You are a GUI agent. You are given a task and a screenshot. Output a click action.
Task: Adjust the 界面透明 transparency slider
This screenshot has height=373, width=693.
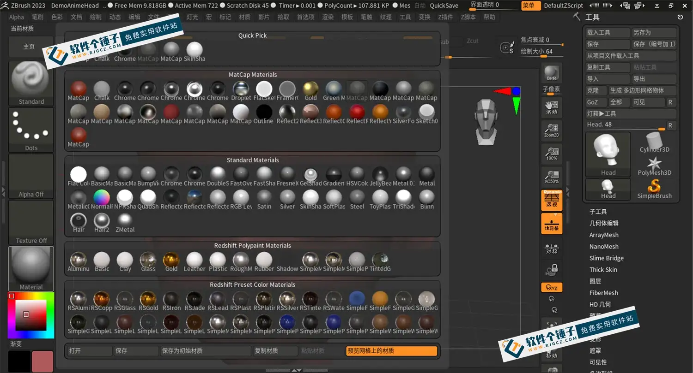(493, 6)
